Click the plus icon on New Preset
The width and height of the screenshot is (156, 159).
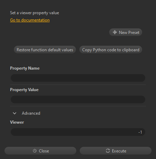[x=115, y=32]
